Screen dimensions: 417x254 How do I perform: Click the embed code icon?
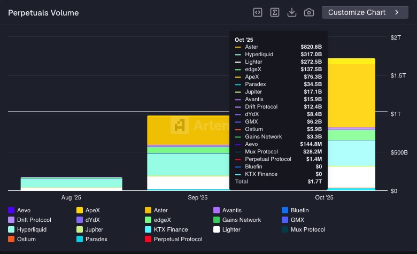(x=258, y=12)
